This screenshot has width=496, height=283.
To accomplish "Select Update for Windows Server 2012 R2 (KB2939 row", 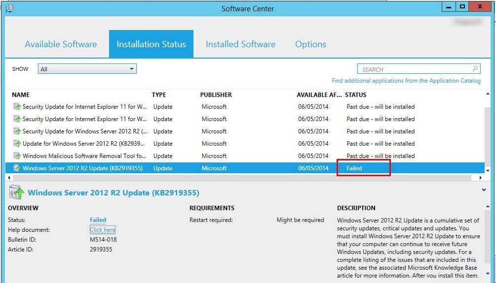I will click(x=245, y=144).
